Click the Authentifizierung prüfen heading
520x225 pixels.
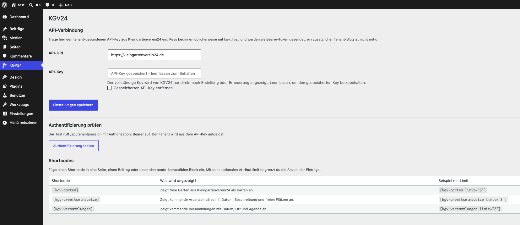tap(75, 125)
